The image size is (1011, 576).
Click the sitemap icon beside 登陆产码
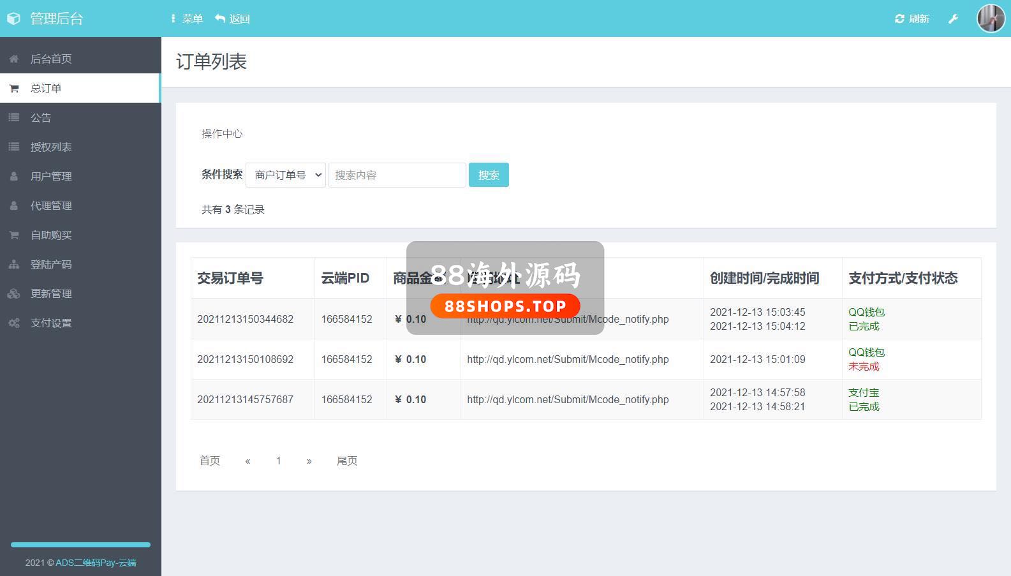click(14, 265)
